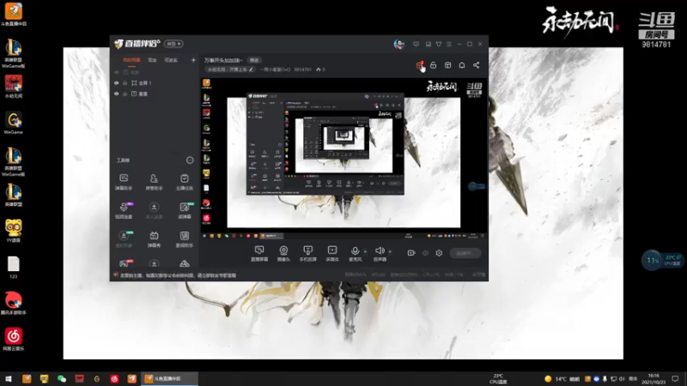Open the gift box icon with red dot
The width and height of the screenshot is (687, 386).
click(420, 65)
